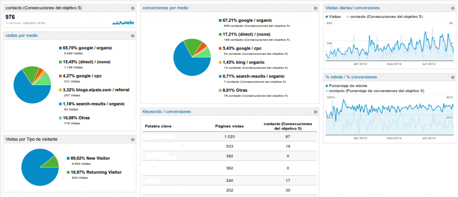Open the Keywords / conversiones title link
Viewport: 458px width, 197px height.
click(x=166, y=111)
